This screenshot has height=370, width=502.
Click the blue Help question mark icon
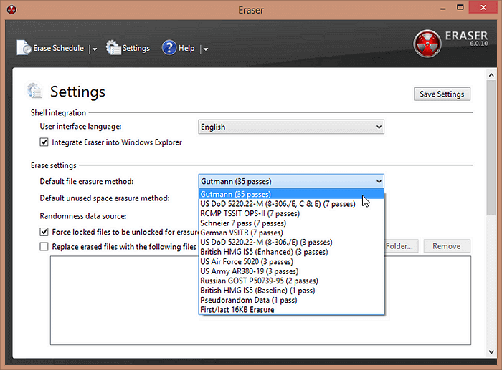(x=169, y=48)
